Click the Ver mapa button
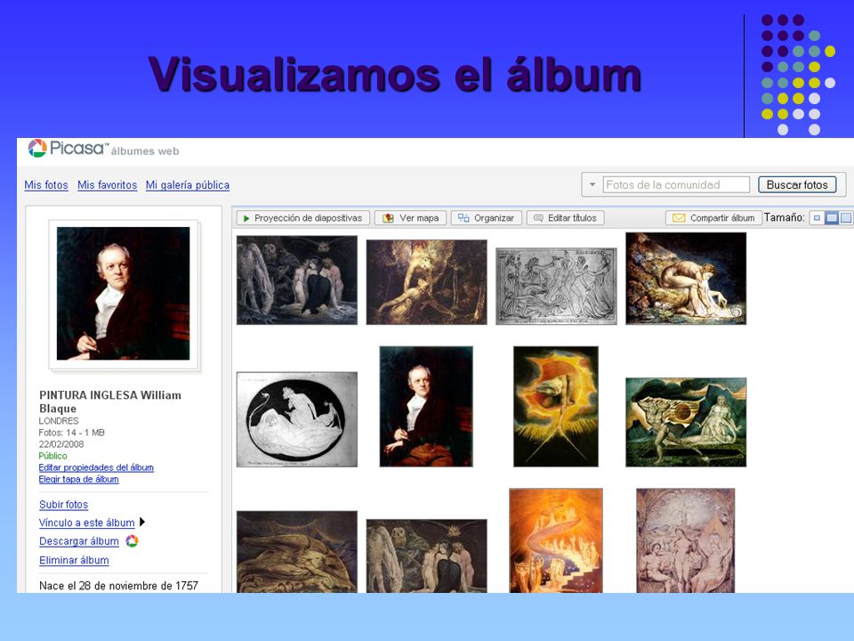The height and width of the screenshot is (641, 854). pyautogui.click(x=411, y=218)
